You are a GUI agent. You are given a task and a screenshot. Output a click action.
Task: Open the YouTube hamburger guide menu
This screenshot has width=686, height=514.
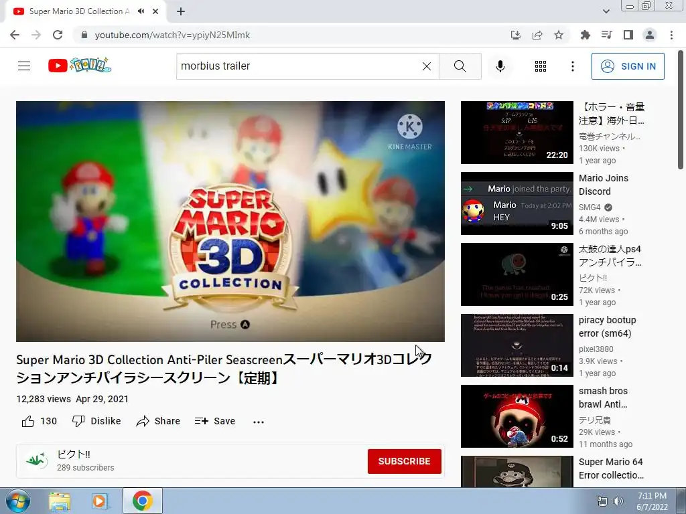tap(24, 66)
